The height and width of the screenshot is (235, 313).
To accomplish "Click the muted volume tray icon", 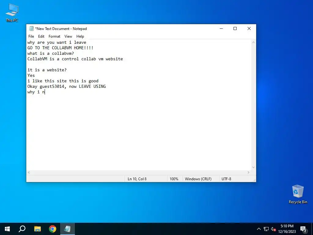I will [273, 229].
